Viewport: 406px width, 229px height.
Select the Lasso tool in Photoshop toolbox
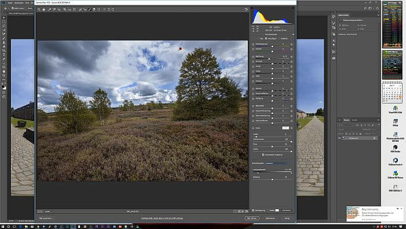(x=3, y=26)
